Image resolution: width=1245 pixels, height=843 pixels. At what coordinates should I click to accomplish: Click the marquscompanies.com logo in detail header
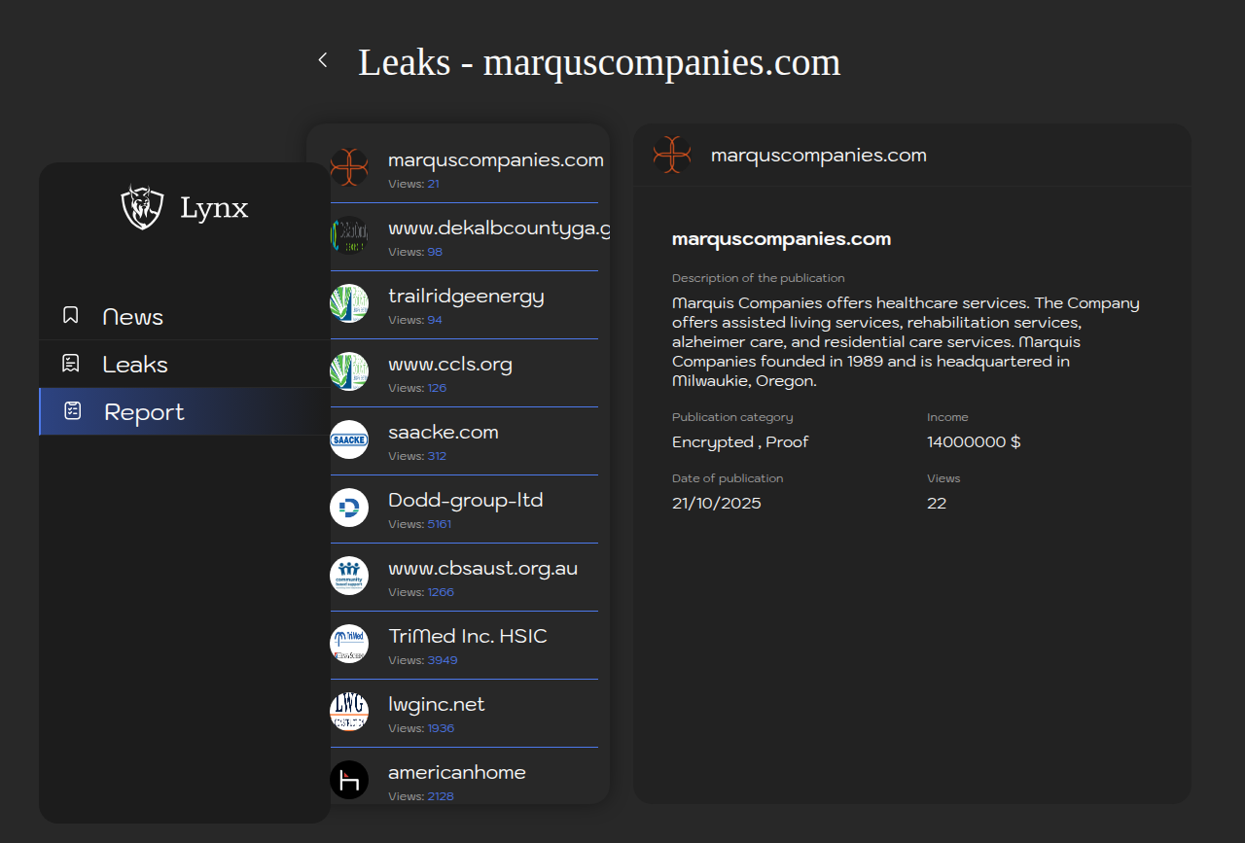(x=672, y=155)
